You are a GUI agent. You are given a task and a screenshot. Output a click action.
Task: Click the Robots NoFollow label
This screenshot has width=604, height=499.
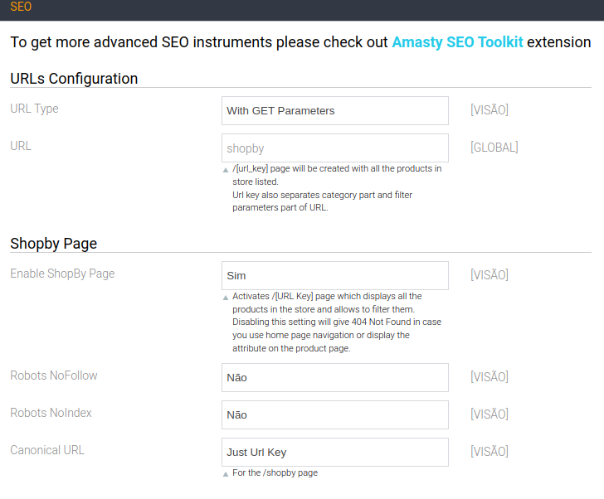[x=54, y=375]
